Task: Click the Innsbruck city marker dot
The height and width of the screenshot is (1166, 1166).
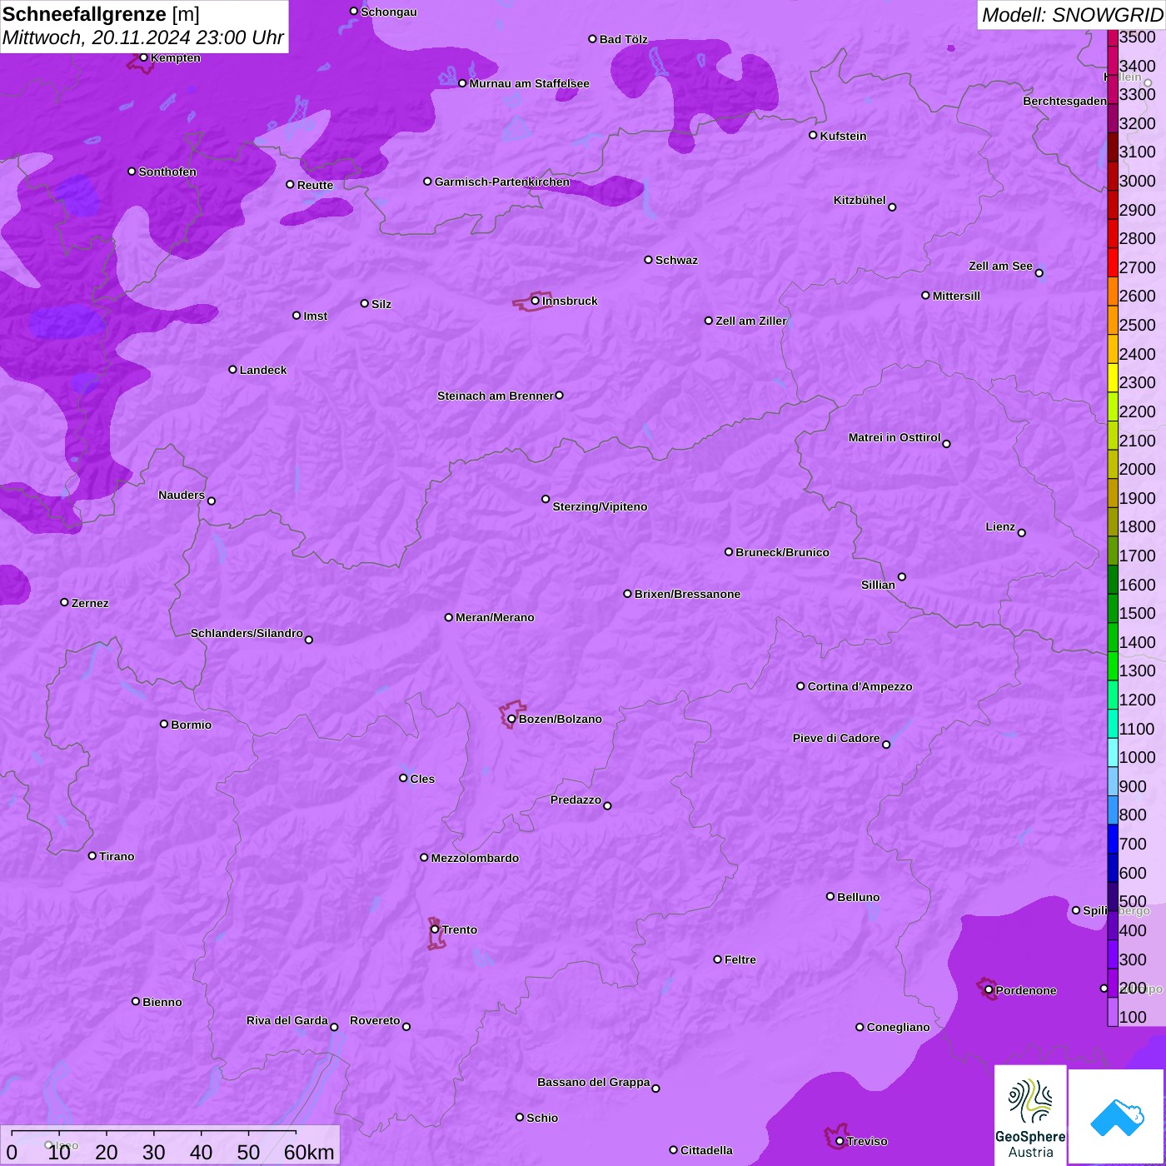Action: coord(536,301)
